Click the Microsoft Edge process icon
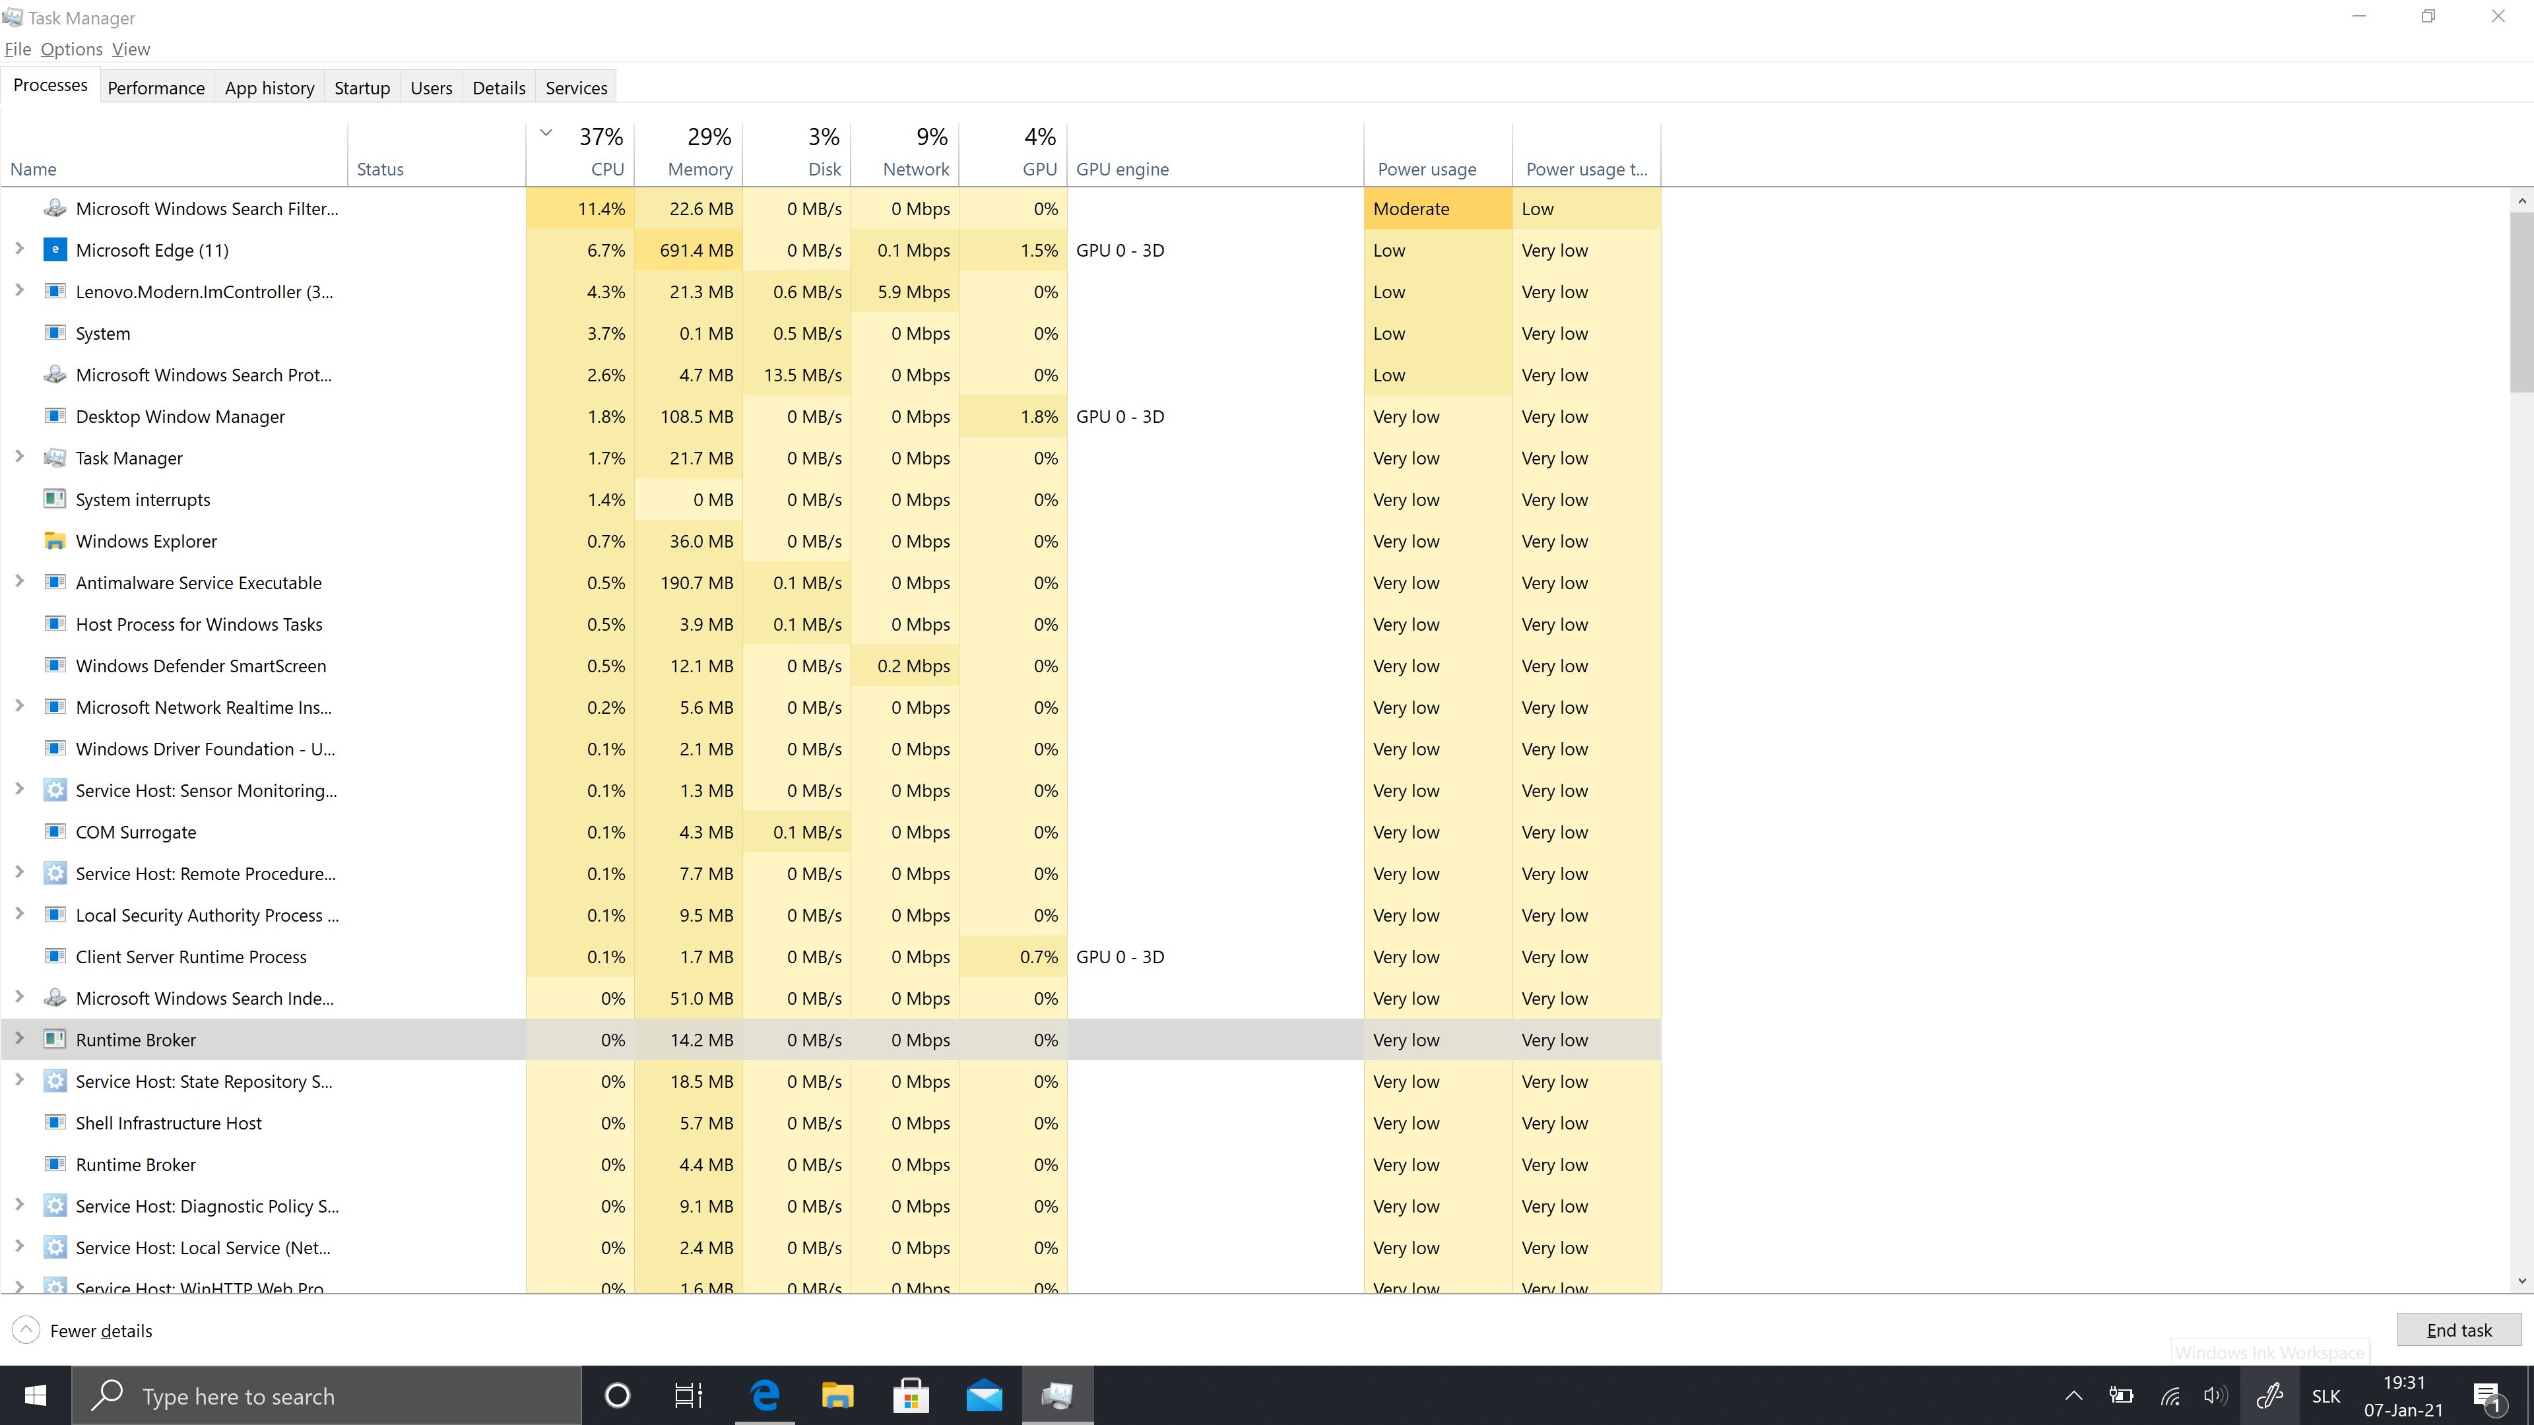This screenshot has height=1425, width=2534. [55, 250]
